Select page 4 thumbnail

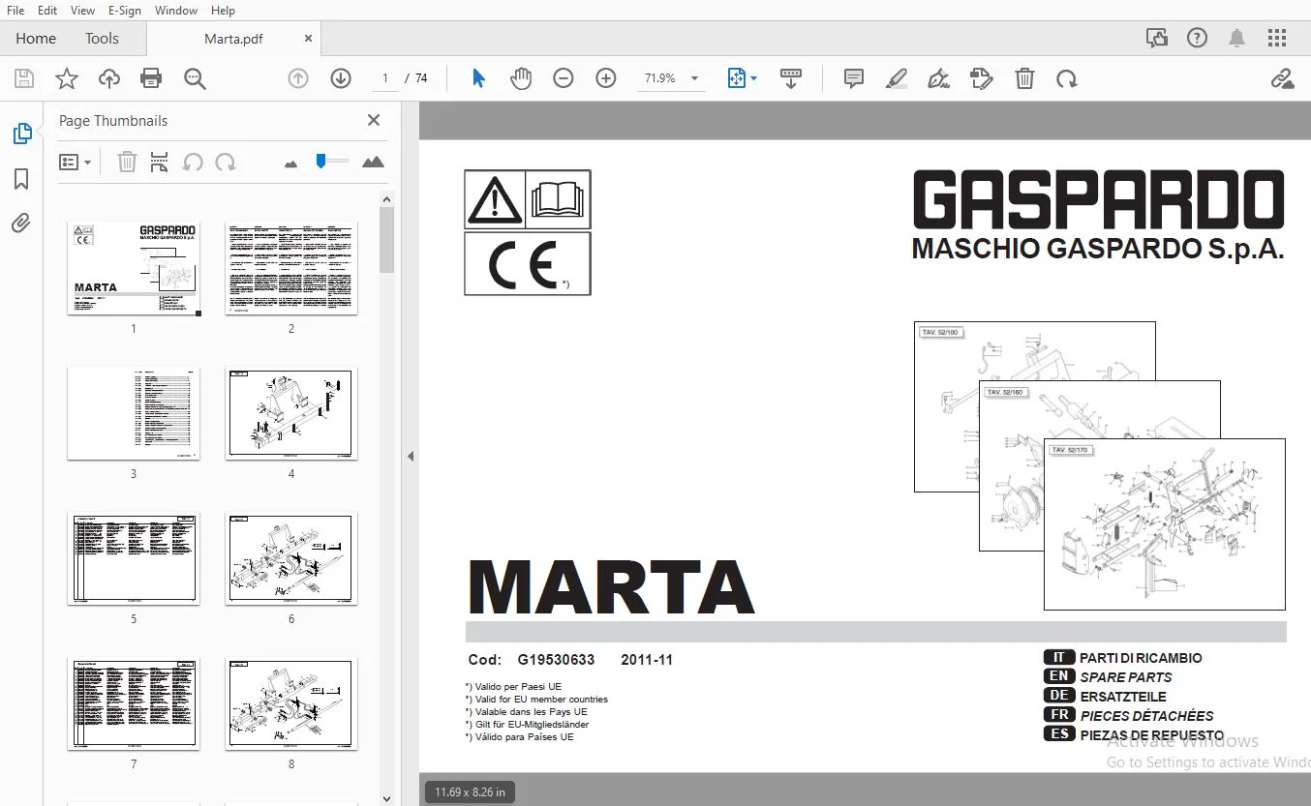coord(291,413)
